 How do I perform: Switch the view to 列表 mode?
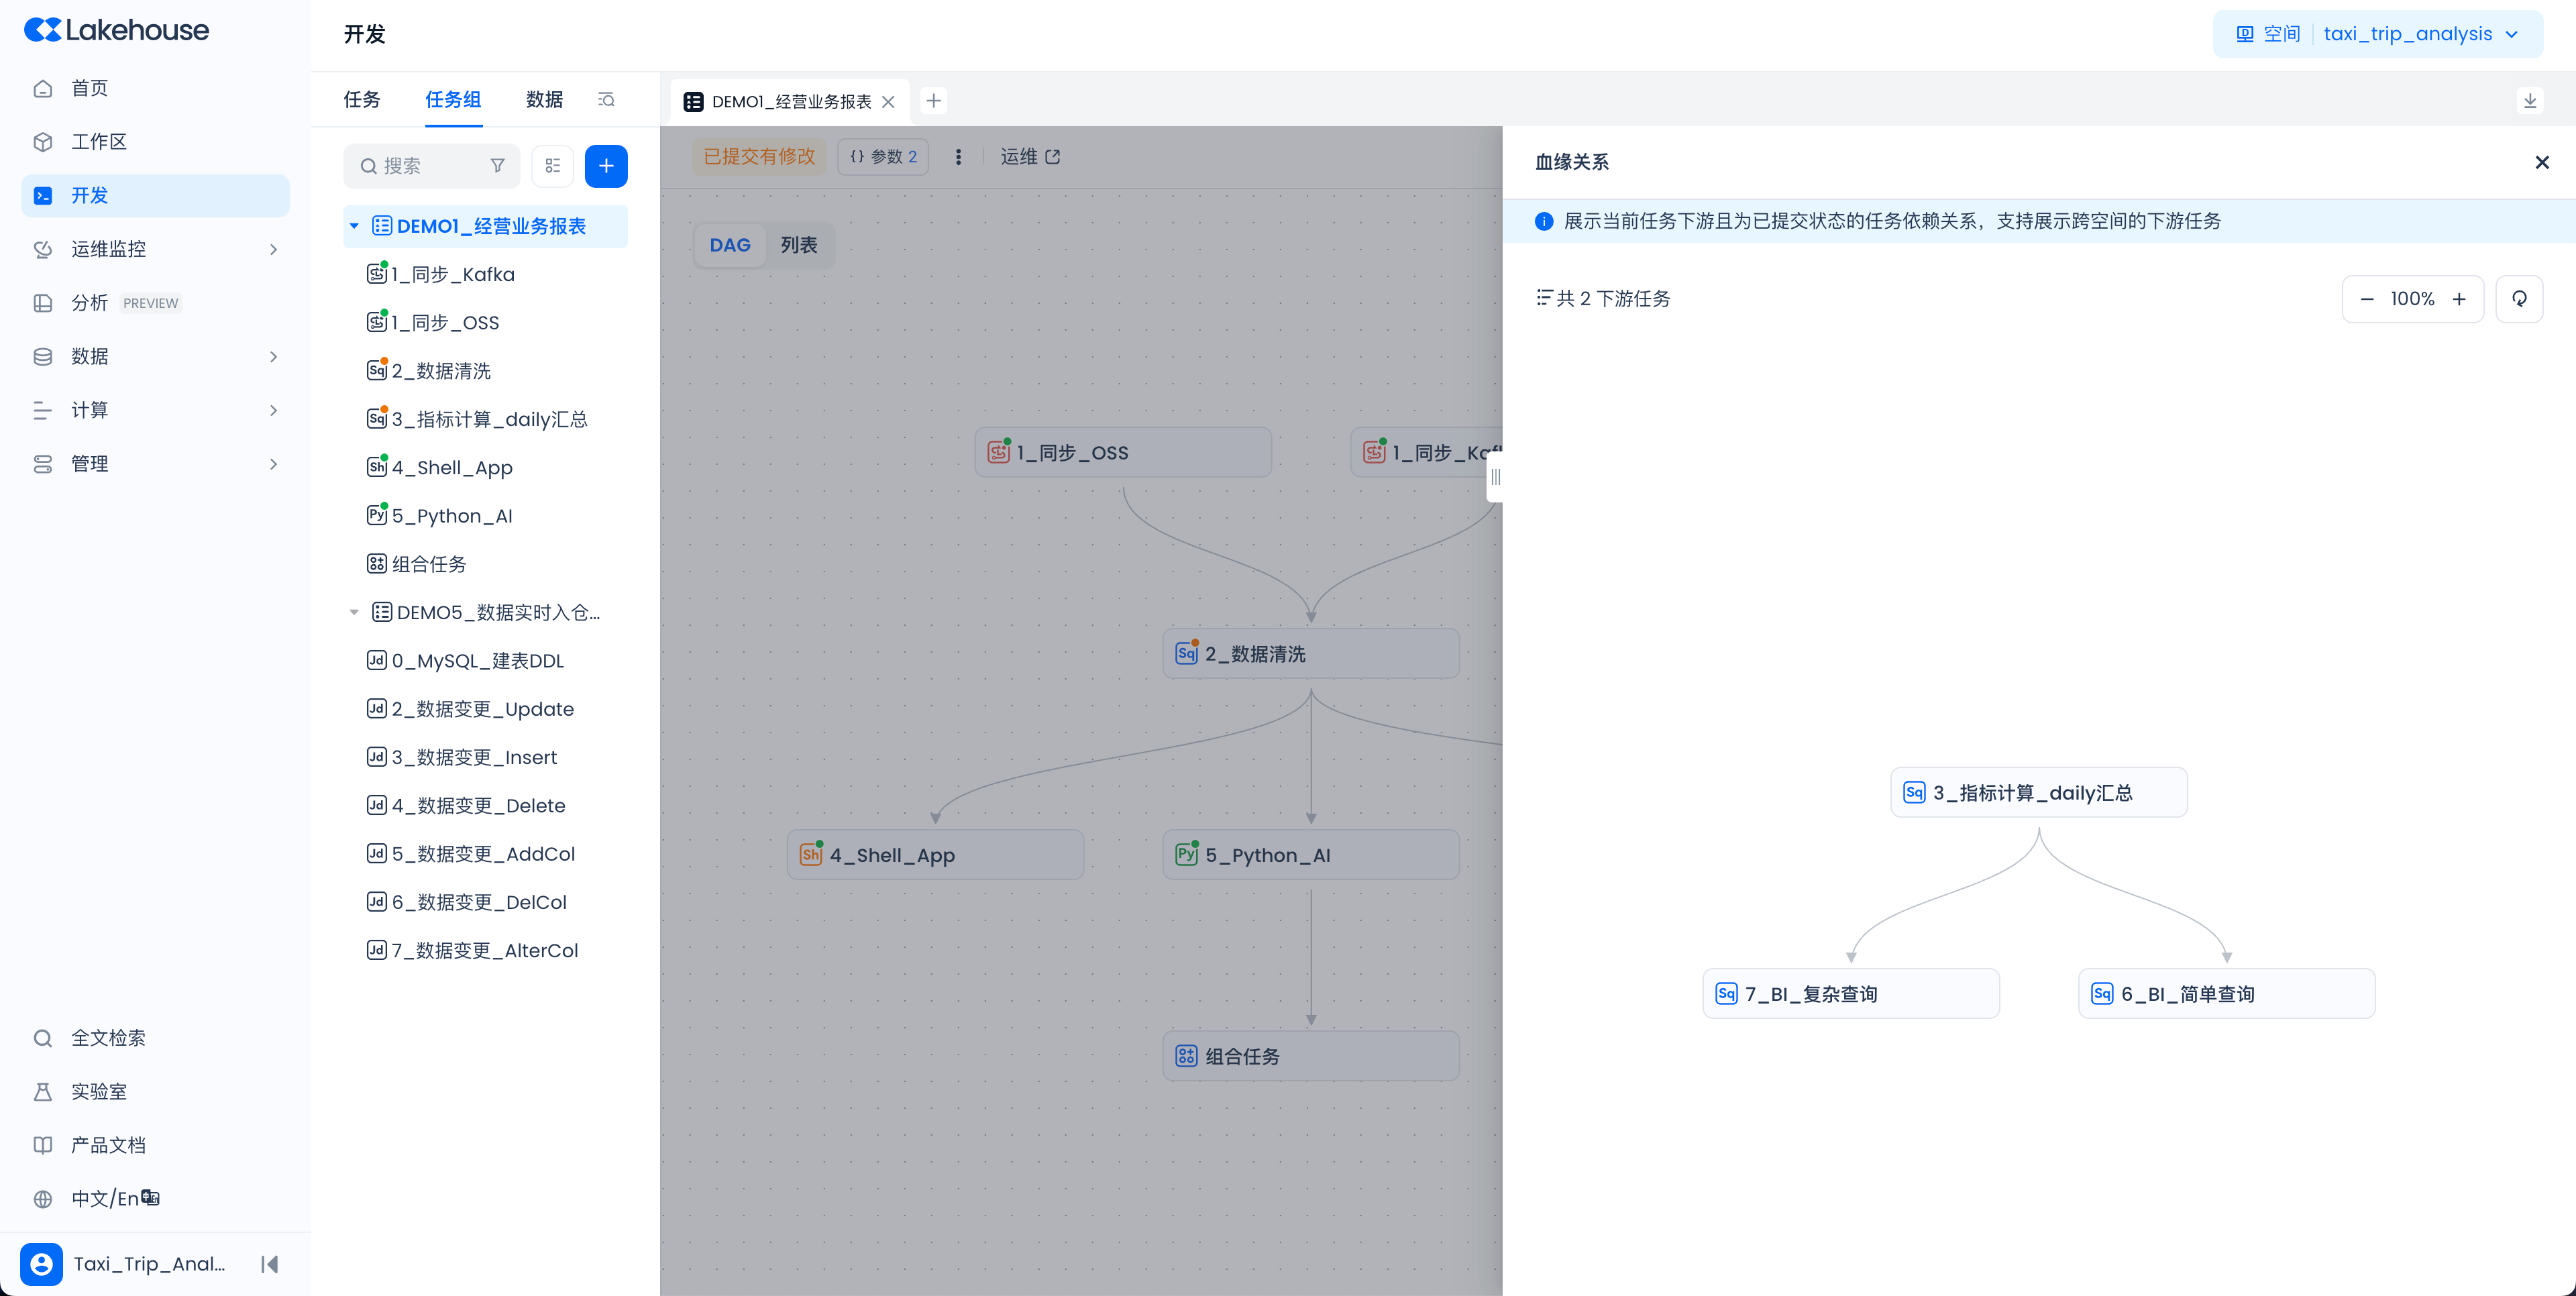(798, 245)
